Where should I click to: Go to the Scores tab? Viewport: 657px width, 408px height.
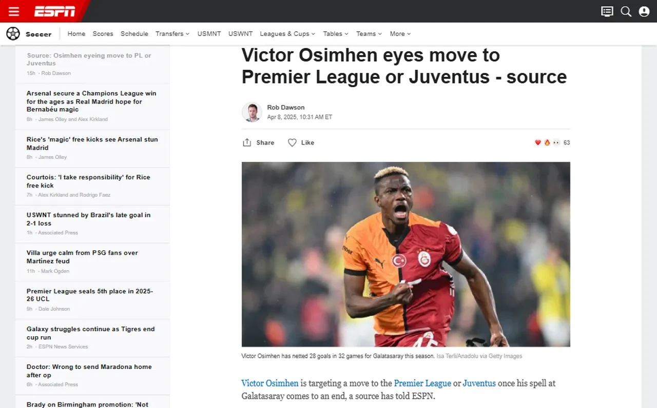(x=103, y=34)
